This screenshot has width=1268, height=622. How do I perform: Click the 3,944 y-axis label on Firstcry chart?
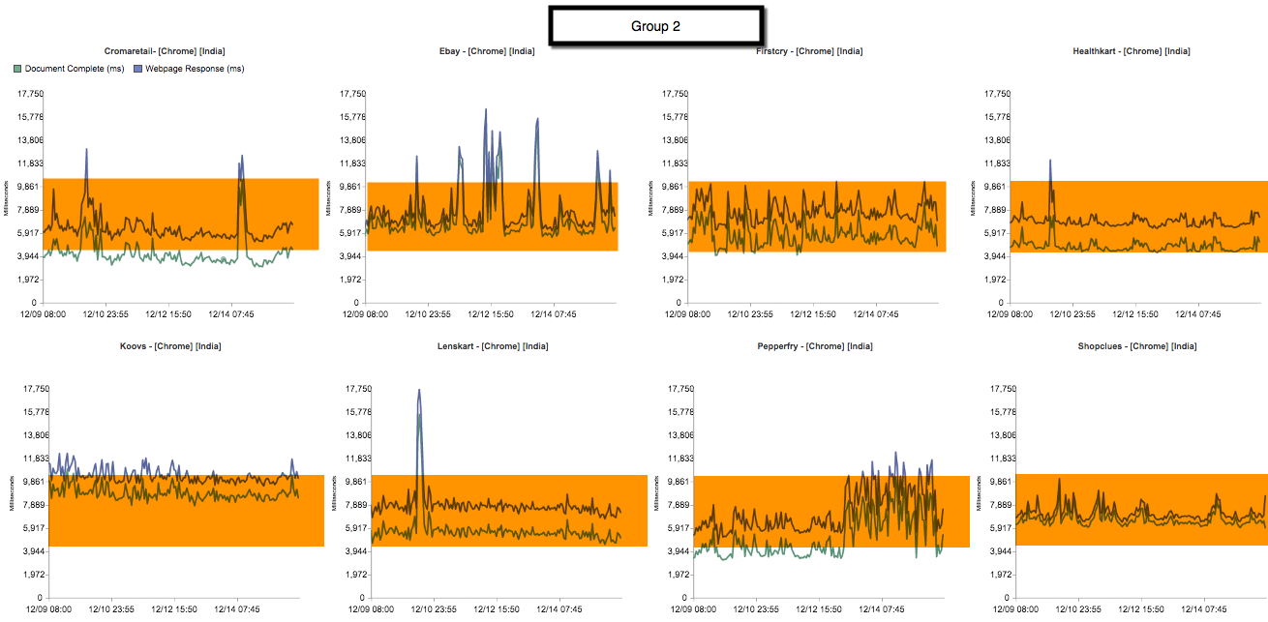[676, 256]
